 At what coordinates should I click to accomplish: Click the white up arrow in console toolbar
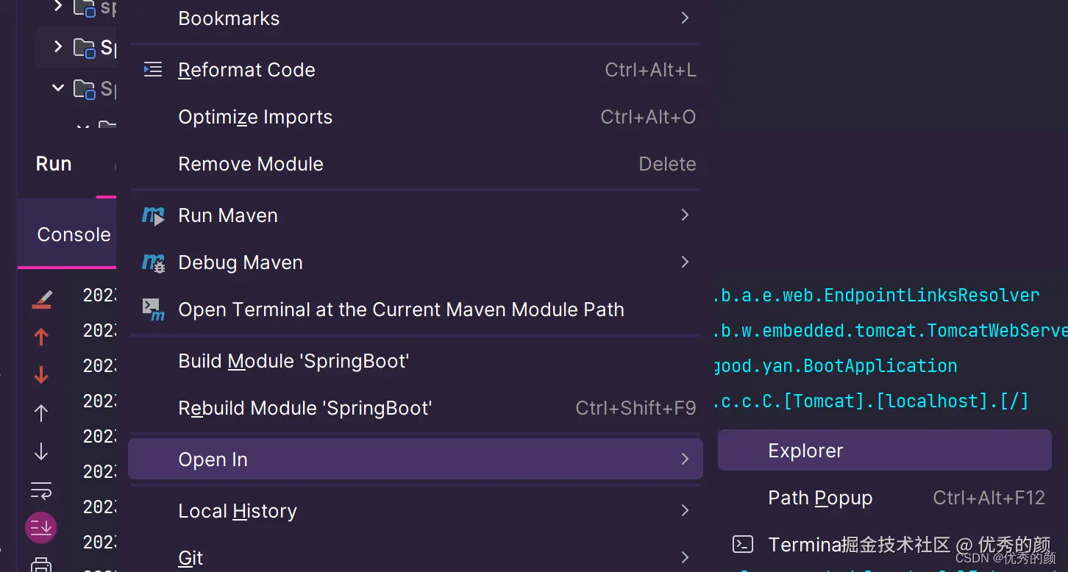coord(41,413)
